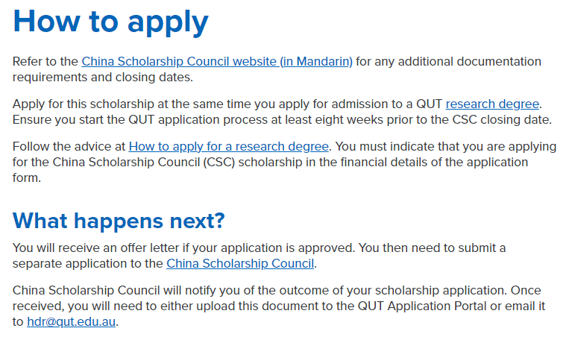Image resolution: width=569 pixels, height=337 pixels.
Task: Click the 'How to apply' main heading
Action: (x=110, y=22)
